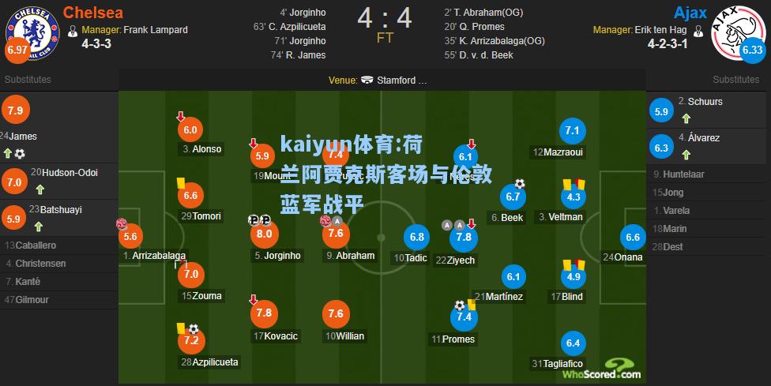Click the Chelsea manager person icon
The width and height of the screenshot is (771, 386).
point(73,31)
